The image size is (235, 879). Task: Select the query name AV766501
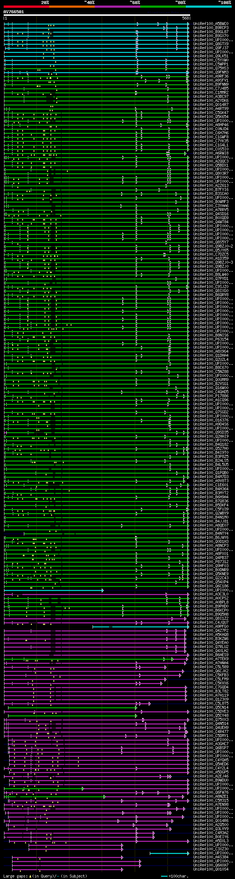14,12
